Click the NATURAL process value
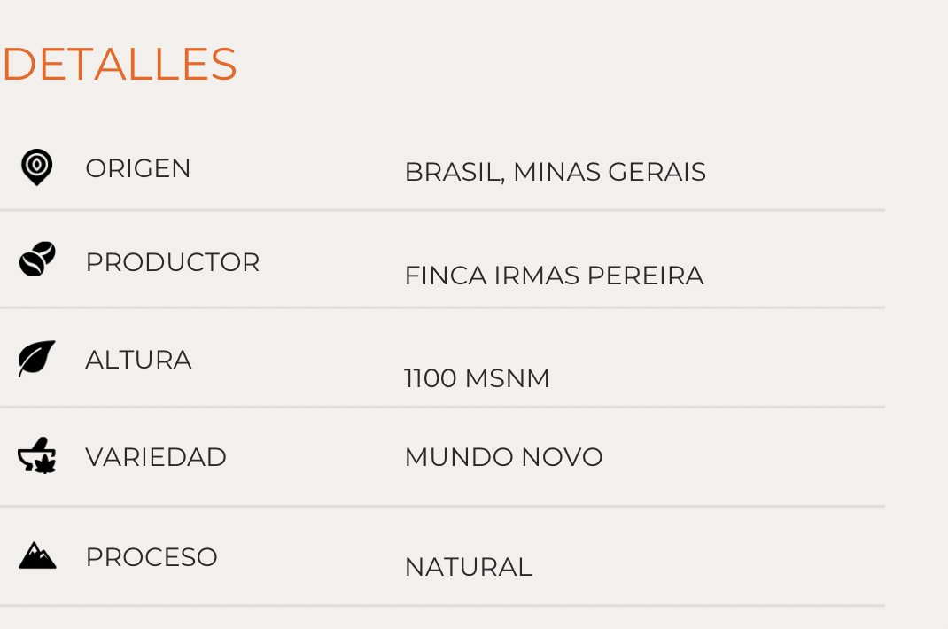The image size is (948, 629). 469,567
